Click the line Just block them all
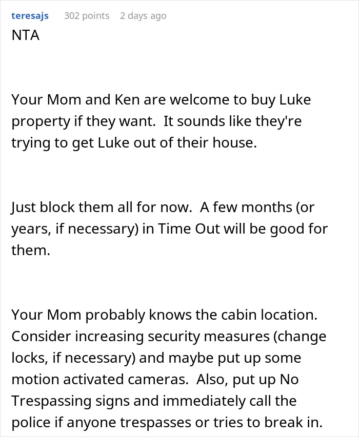Screen dimensions: 359x437 pyautogui.click(x=163, y=207)
